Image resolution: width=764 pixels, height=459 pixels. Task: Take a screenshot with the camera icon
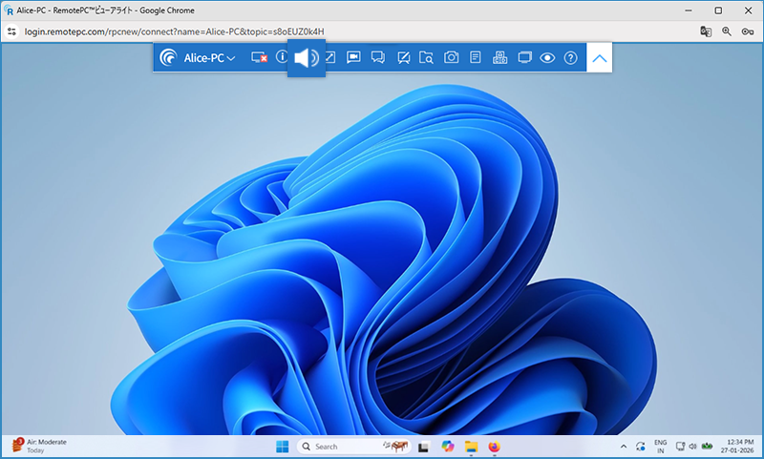pos(451,57)
